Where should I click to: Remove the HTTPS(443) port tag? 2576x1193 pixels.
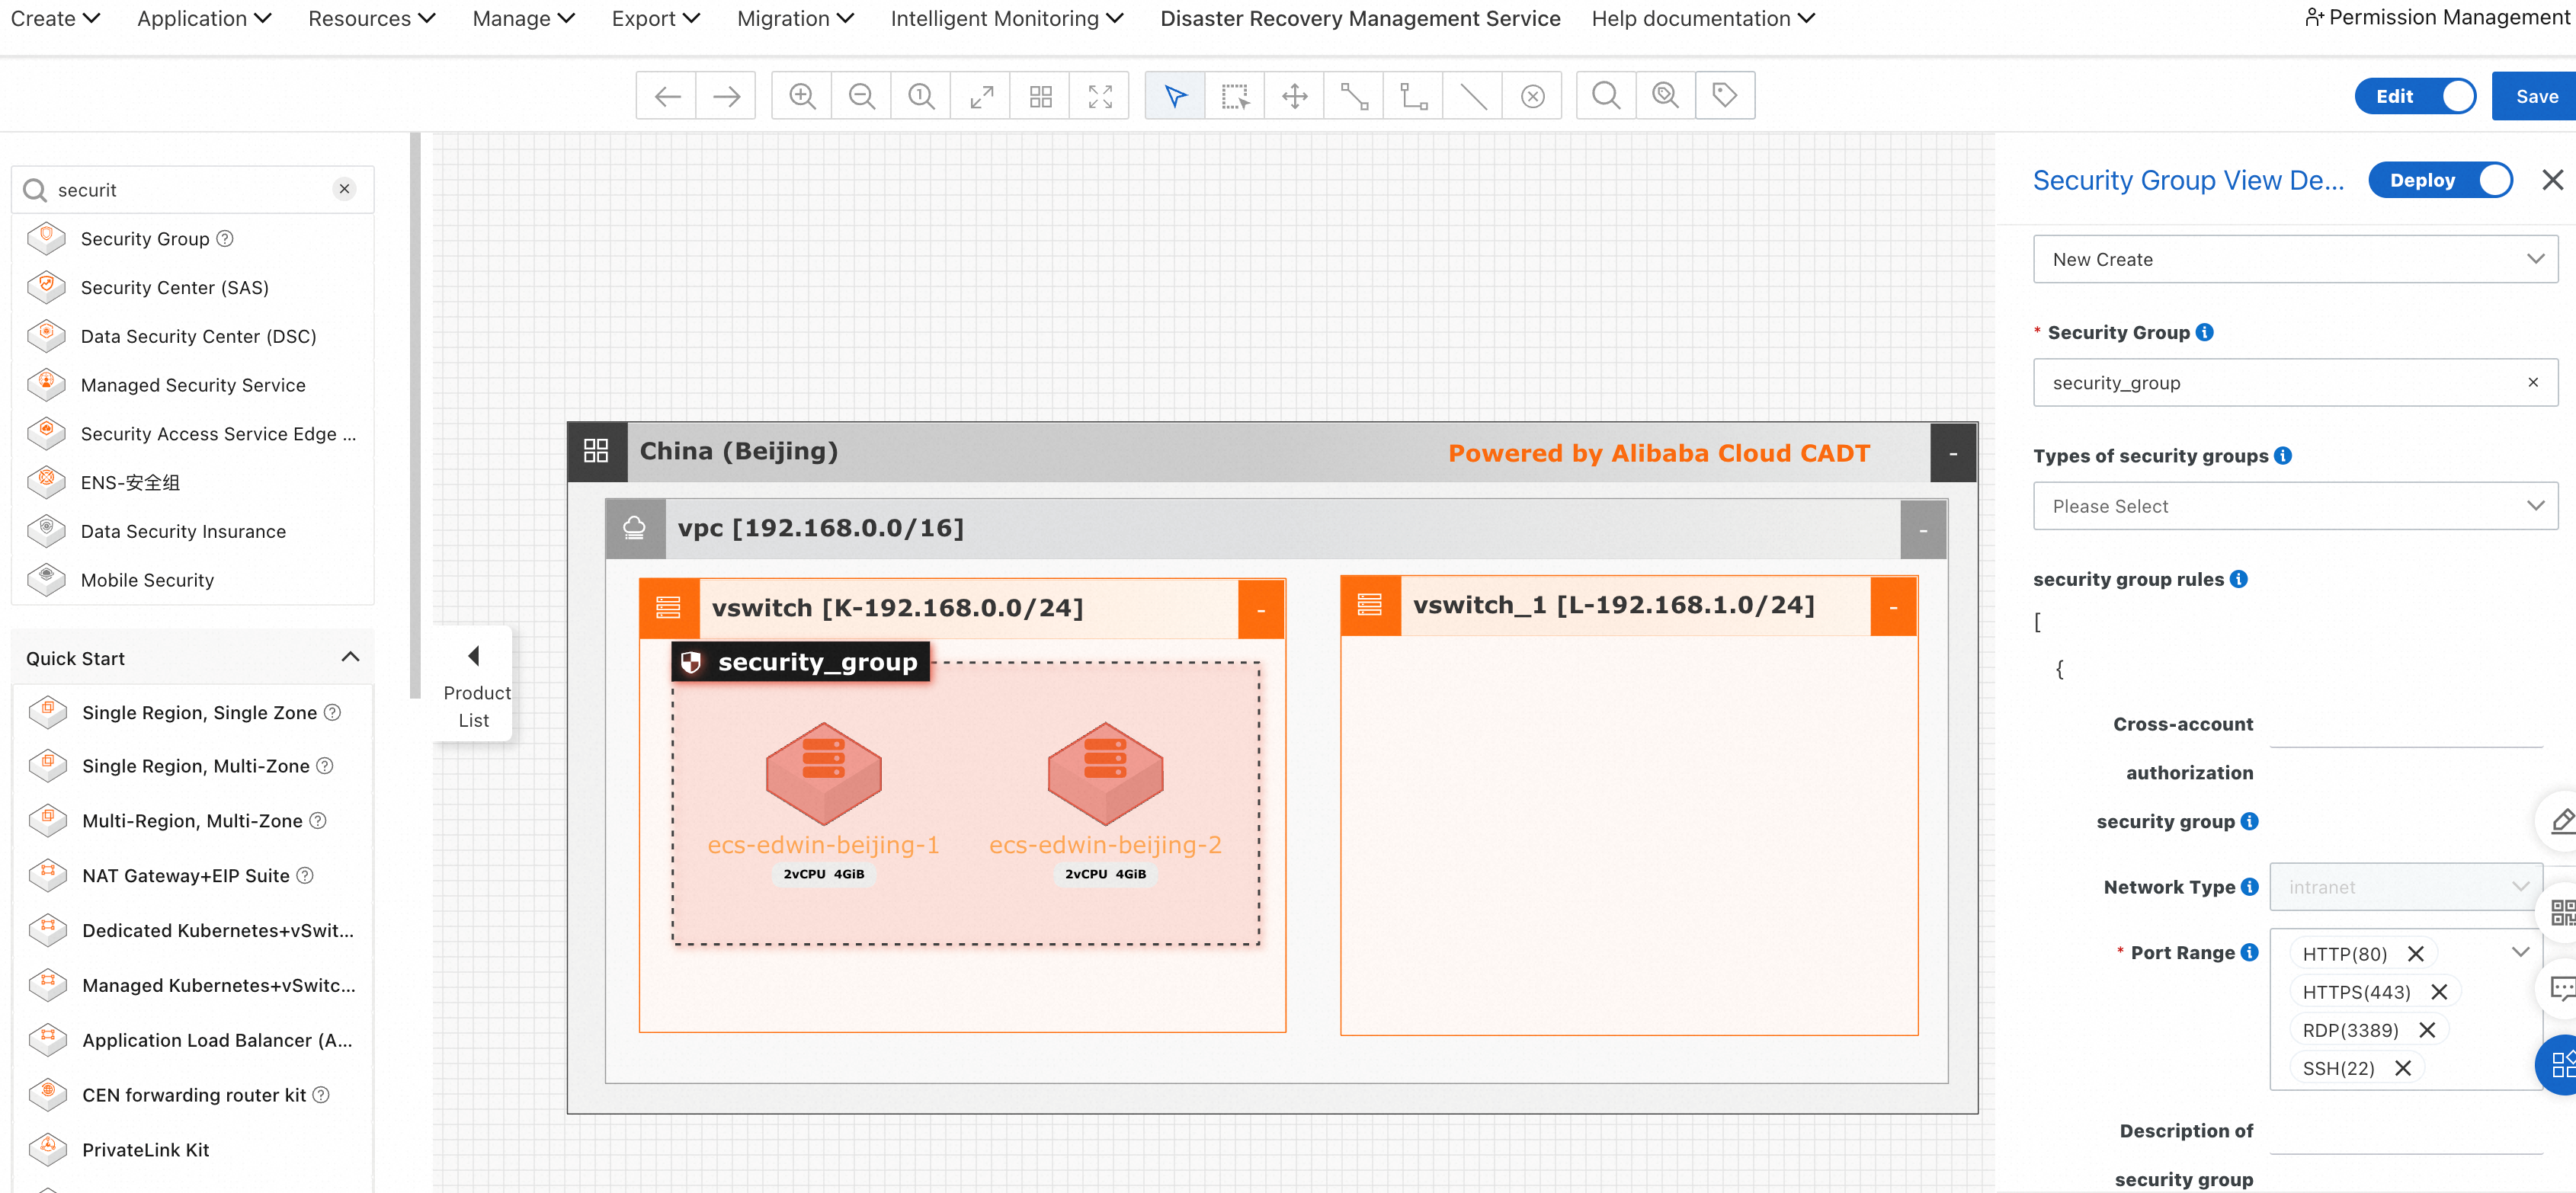tap(2439, 991)
